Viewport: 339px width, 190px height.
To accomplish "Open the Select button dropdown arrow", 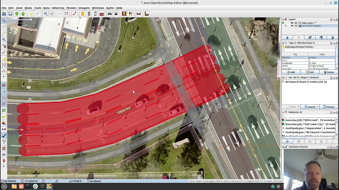I will pyautogui.click(x=298, y=107).
